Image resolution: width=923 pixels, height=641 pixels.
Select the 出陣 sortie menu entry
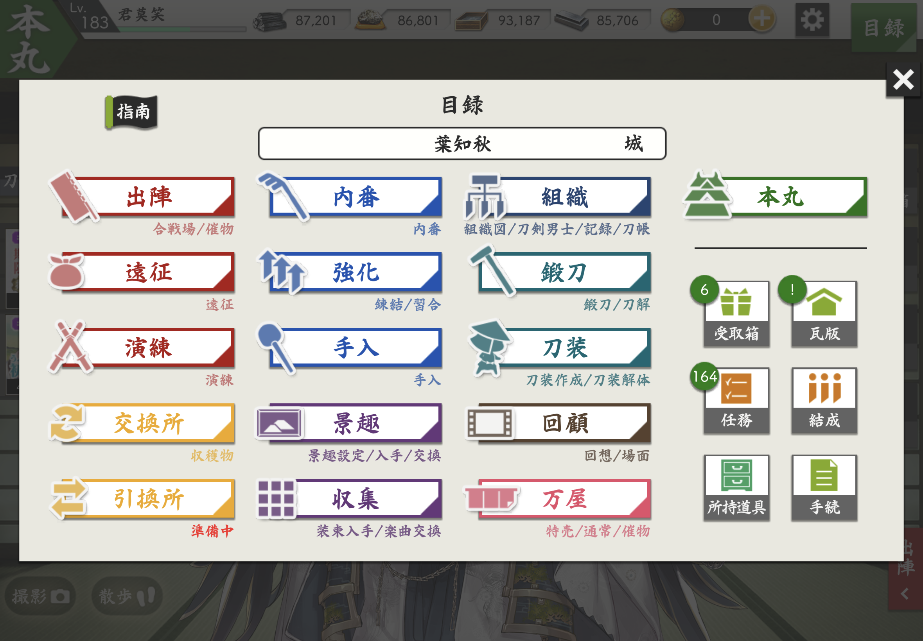142,197
